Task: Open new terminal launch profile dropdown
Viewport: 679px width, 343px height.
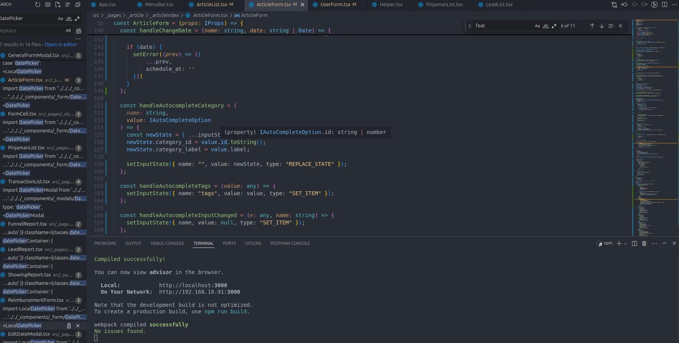Action: 625,243
